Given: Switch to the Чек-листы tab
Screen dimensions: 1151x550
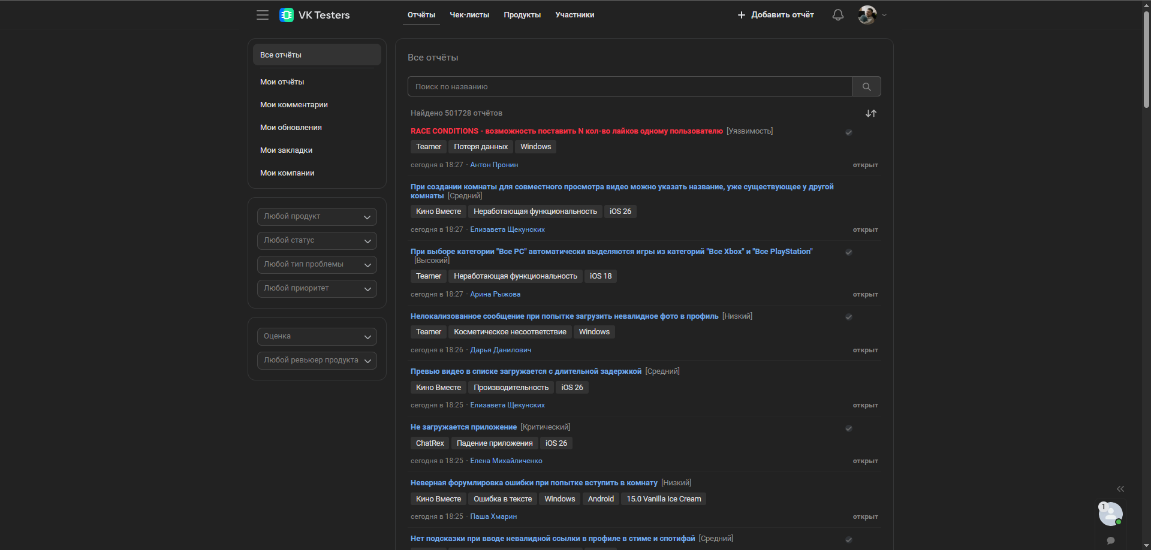Looking at the screenshot, I should coord(469,15).
